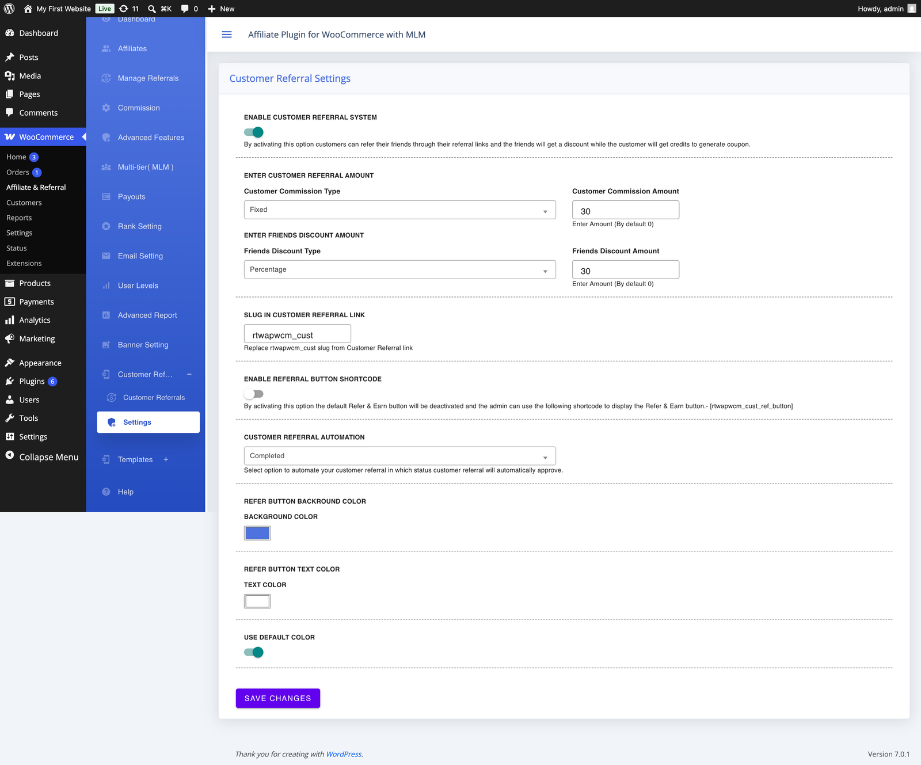Open WooCommerce Customers submenu
Screen dimensions: 921x765
24,203
